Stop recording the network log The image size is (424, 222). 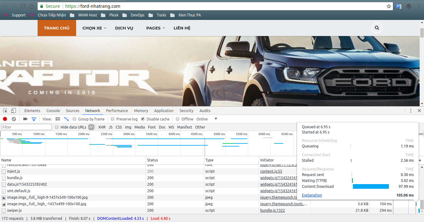pyautogui.click(x=5, y=119)
